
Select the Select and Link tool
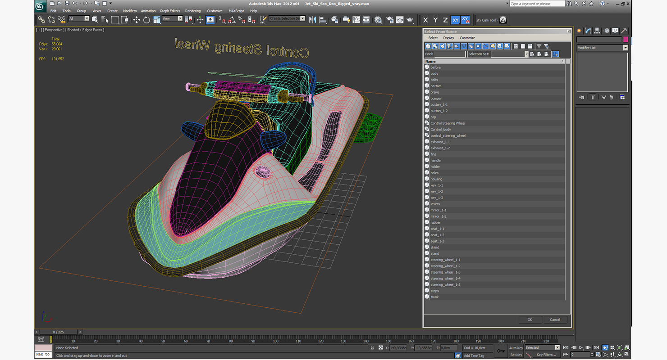(41, 20)
